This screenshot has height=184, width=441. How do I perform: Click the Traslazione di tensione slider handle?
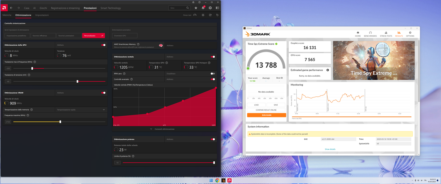78,81
